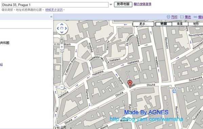Switch to 衛星 satellite view
The width and height of the screenshot is (203, 129).
(180, 24)
